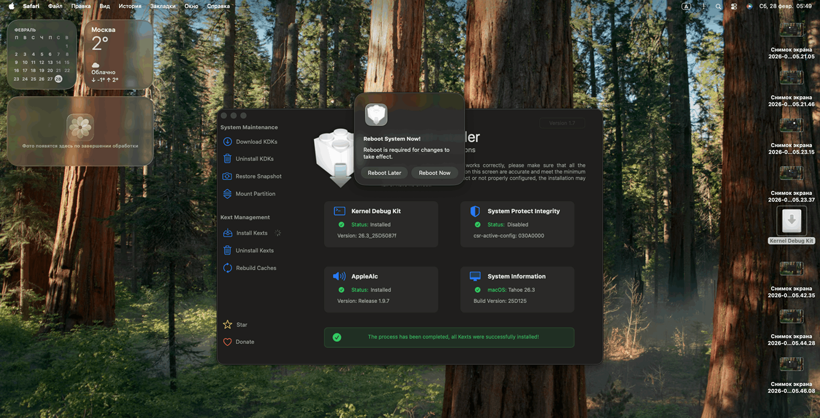The width and height of the screenshot is (820, 418).
Task: Open Control Center from the menu bar
Action: pos(734,6)
